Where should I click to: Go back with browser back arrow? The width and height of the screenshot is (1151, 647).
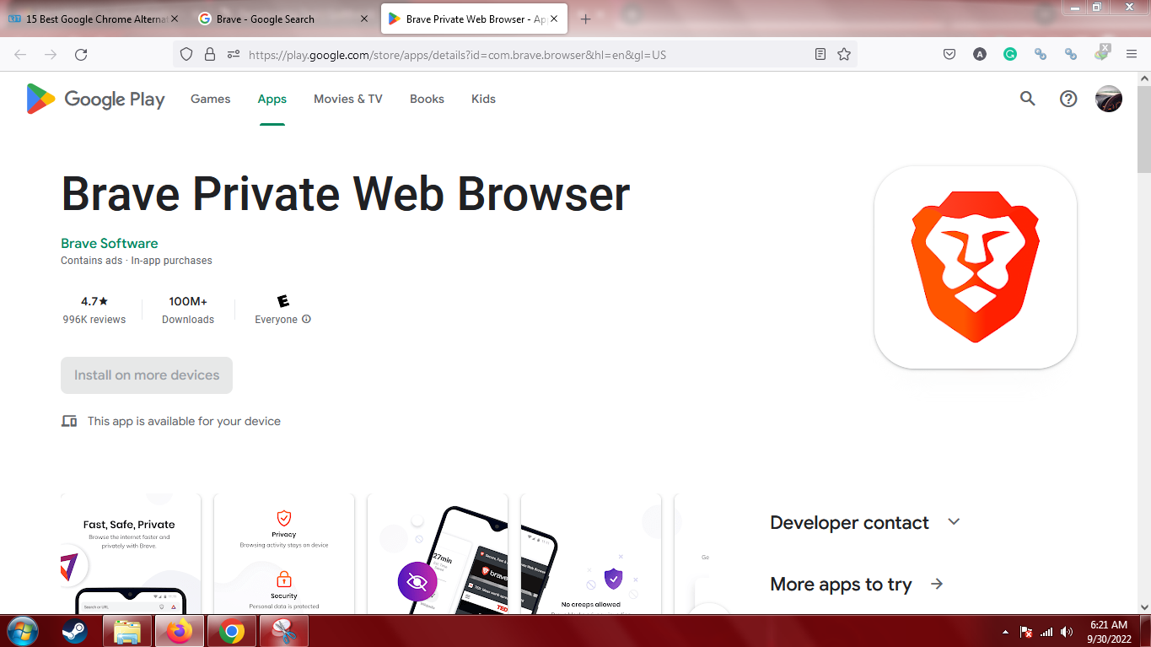[20, 55]
